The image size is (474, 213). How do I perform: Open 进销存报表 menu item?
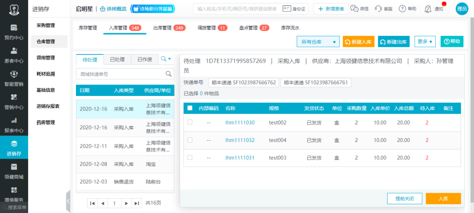click(x=49, y=106)
